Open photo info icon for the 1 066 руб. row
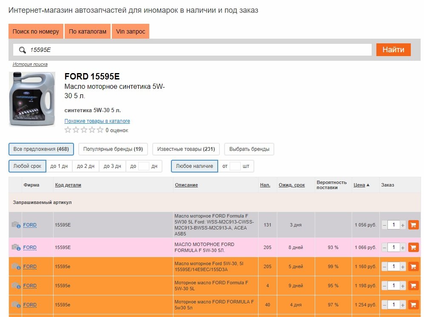424x317 pixels. [16, 247]
